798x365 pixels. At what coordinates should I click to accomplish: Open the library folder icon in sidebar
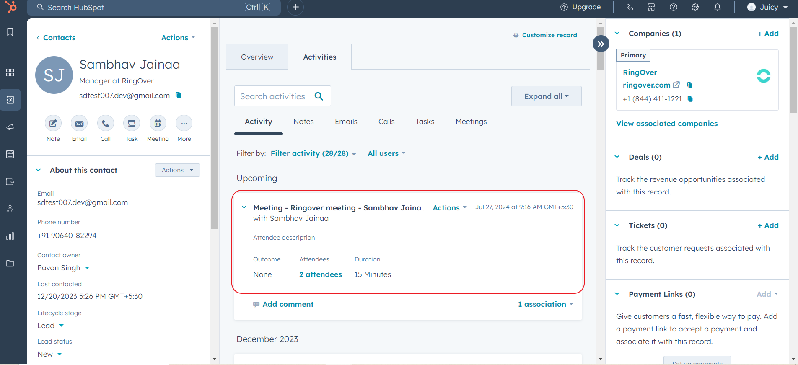(10, 263)
